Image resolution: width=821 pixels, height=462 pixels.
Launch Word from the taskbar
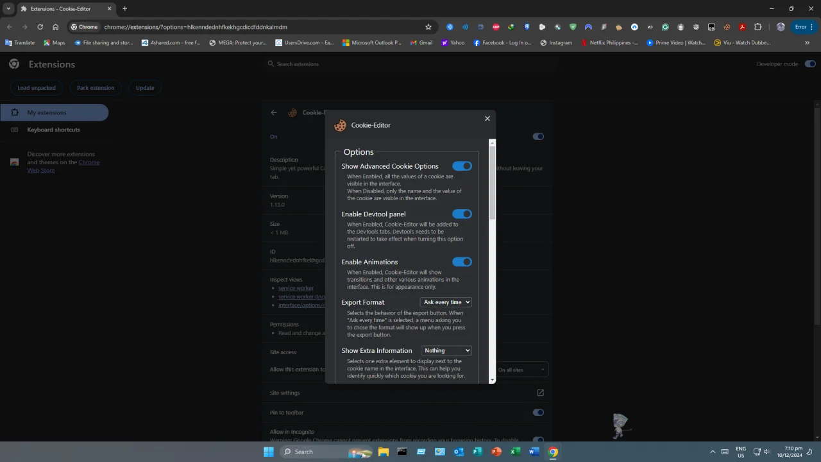pyautogui.click(x=534, y=452)
